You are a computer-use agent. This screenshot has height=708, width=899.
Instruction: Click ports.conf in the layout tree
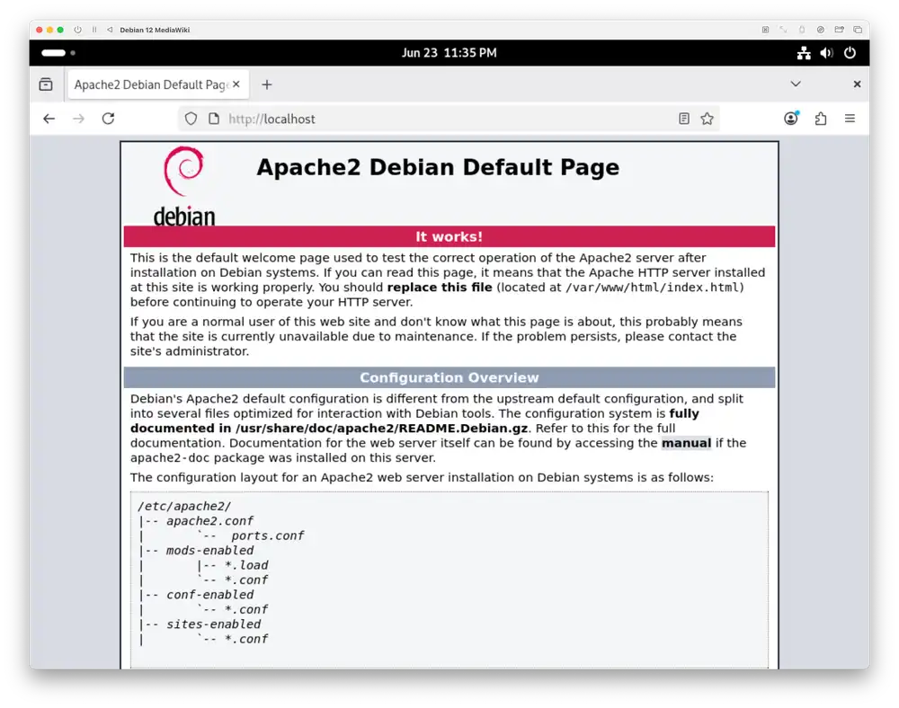268,536
